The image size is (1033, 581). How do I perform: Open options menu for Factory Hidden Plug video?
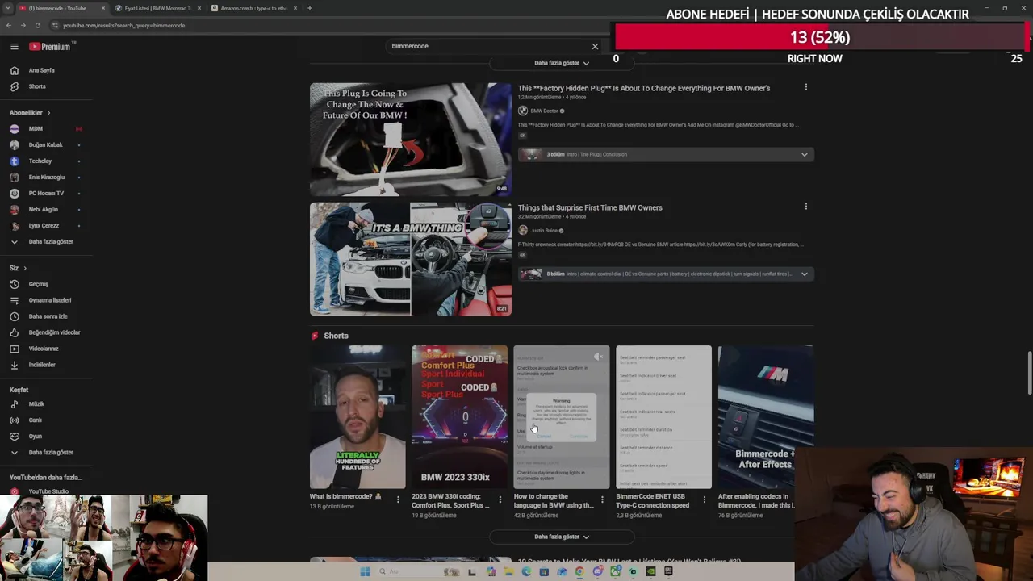(x=805, y=87)
